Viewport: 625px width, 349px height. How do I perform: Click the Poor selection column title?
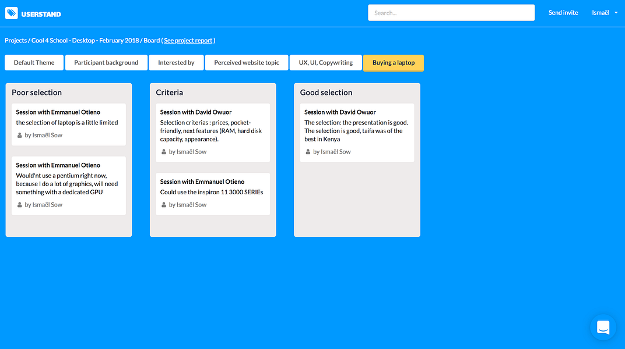(x=37, y=92)
